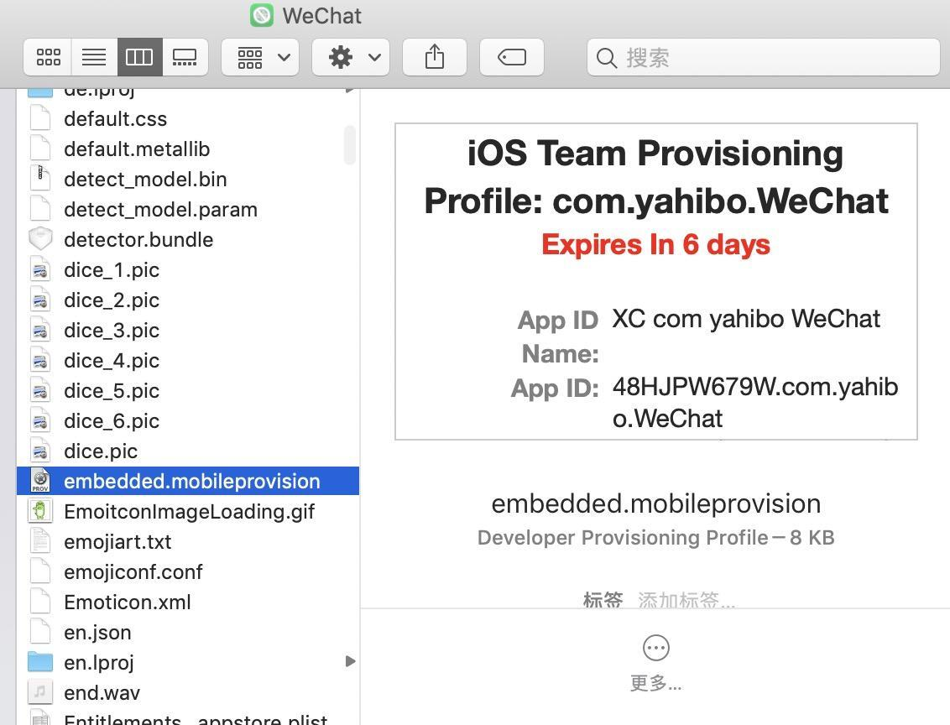Select emojiconf.conf file

tap(188, 572)
